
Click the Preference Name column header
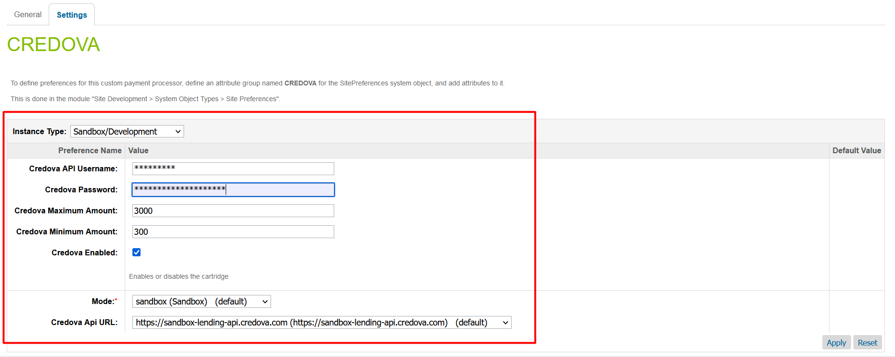(x=90, y=150)
